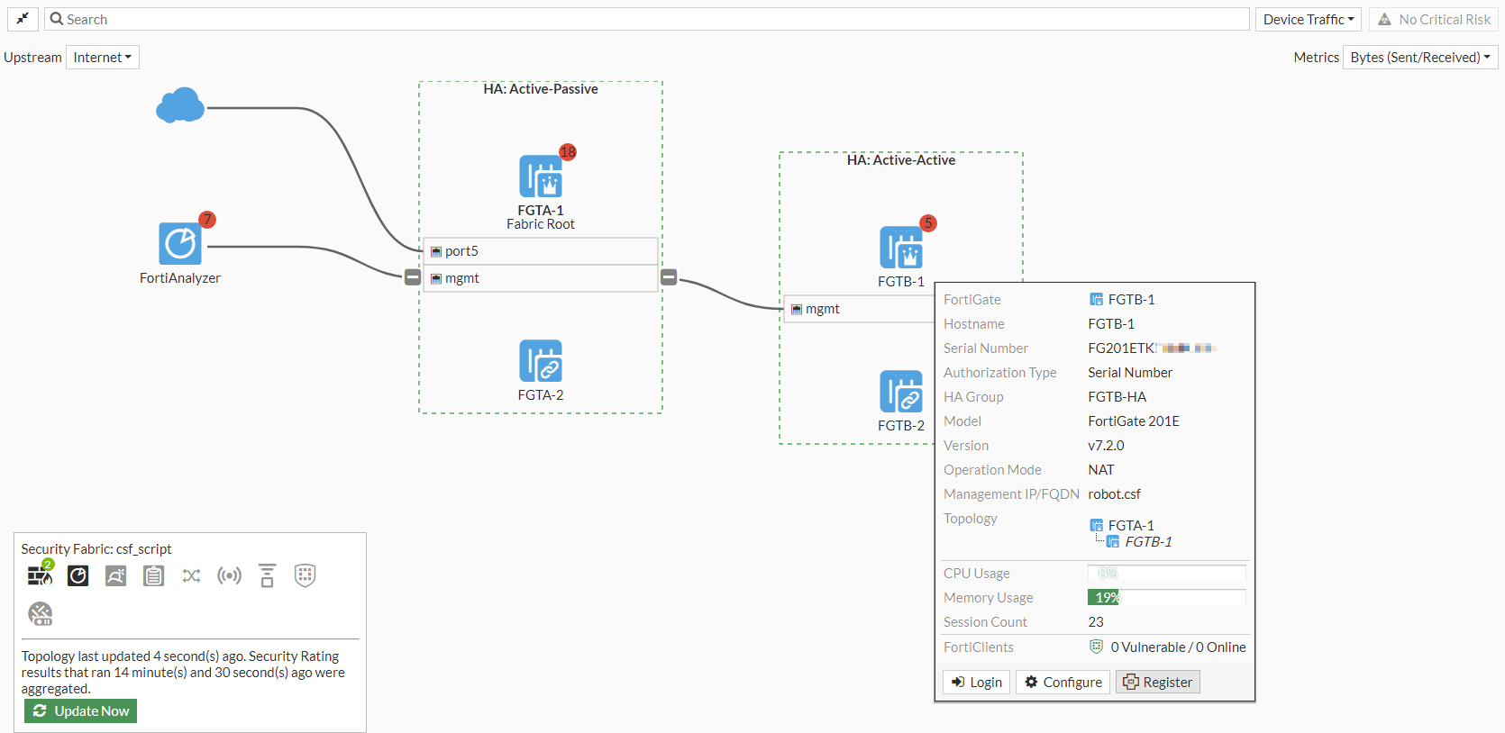
Task: Open the Bytes (Sent/Received) metrics dropdown
Action: pos(1419,58)
